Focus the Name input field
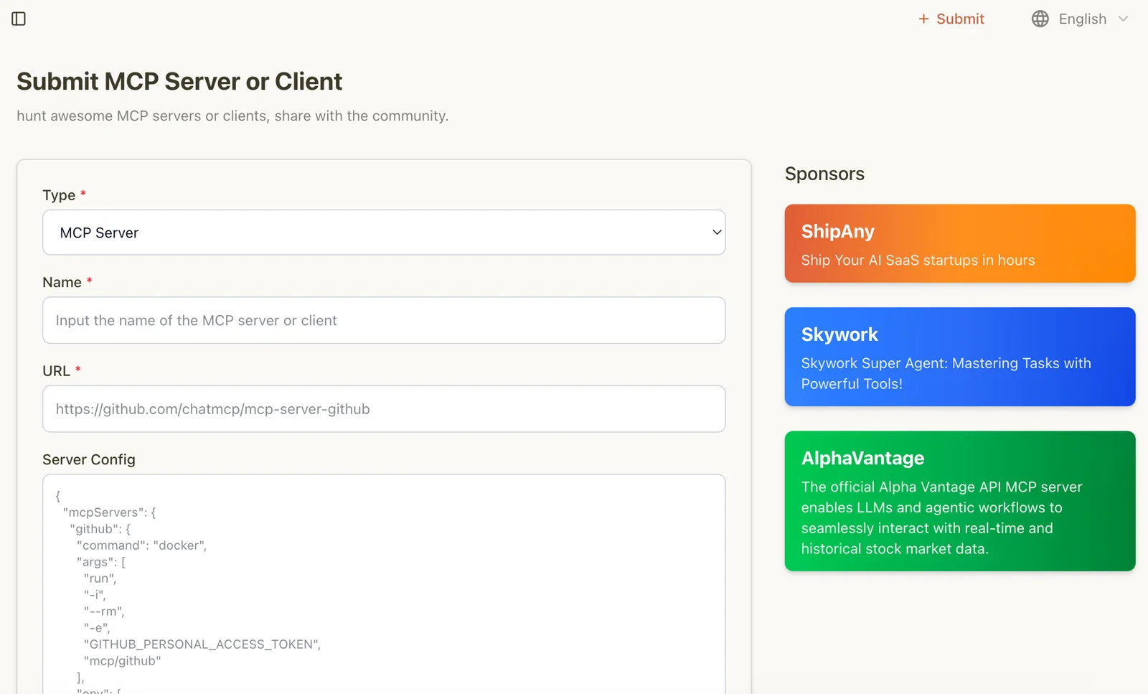The height and width of the screenshot is (694, 1148). 383,320
